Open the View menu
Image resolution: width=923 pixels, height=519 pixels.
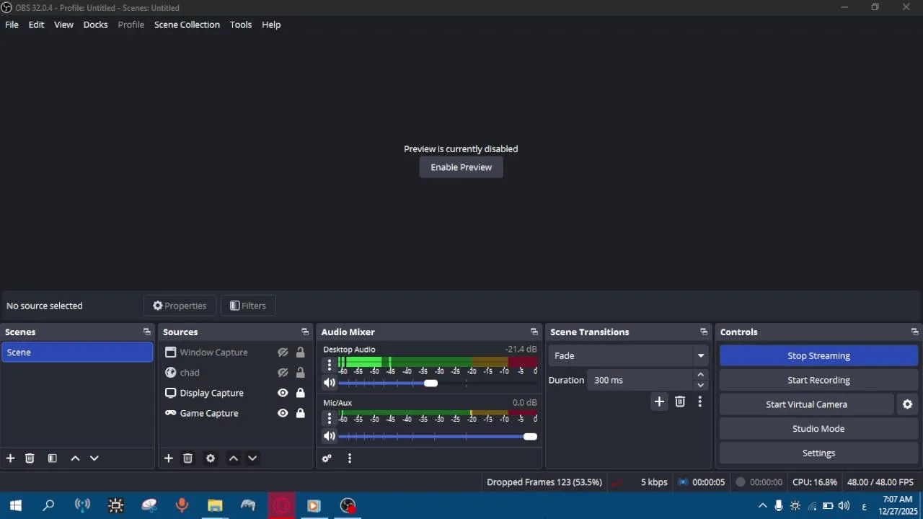pos(63,25)
